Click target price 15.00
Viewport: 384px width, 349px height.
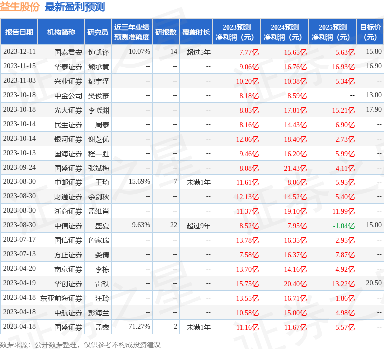[x=374, y=225]
